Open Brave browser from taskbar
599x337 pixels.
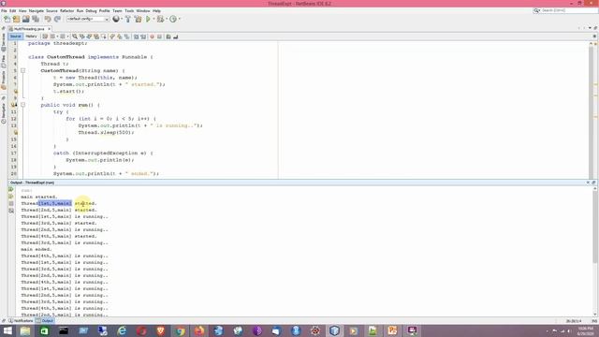point(160,330)
